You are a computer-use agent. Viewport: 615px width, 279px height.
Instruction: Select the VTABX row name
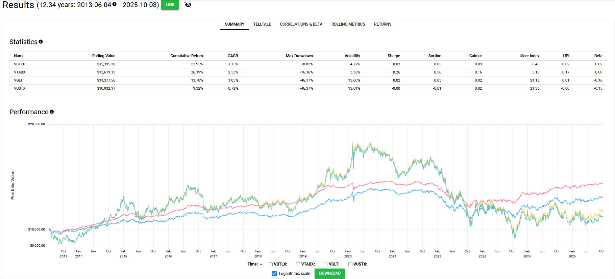[x=20, y=72]
